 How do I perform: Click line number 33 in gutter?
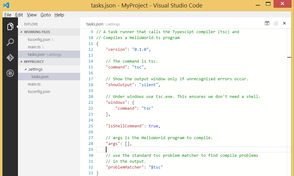91,173
